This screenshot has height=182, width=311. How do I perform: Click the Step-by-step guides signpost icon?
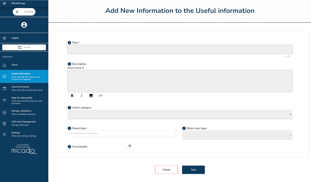click(4, 100)
